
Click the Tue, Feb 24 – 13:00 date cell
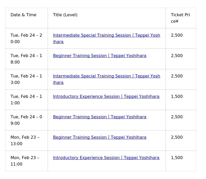click(x=26, y=79)
